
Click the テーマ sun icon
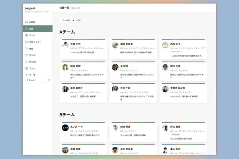coord(26,75)
